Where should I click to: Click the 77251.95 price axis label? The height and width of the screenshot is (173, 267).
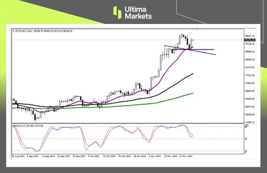pyautogui.click(x=250, y=75)
